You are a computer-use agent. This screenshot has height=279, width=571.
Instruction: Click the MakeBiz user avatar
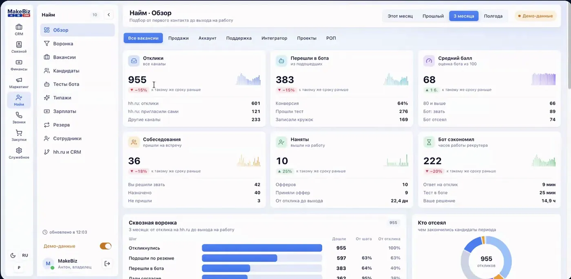pos(49,263)
